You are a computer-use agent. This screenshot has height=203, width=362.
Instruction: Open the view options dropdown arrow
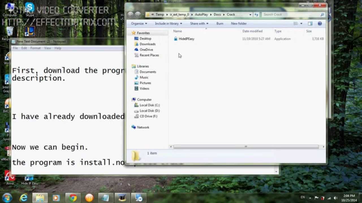pos(301,24)
